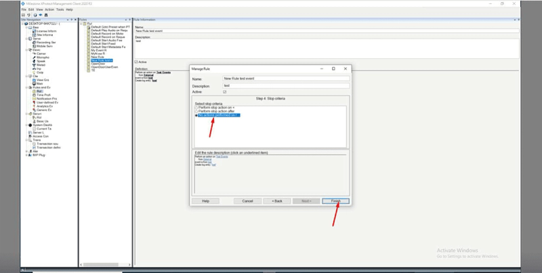
Task: Open the Tools menu
Action: click(x=60, y=9)
